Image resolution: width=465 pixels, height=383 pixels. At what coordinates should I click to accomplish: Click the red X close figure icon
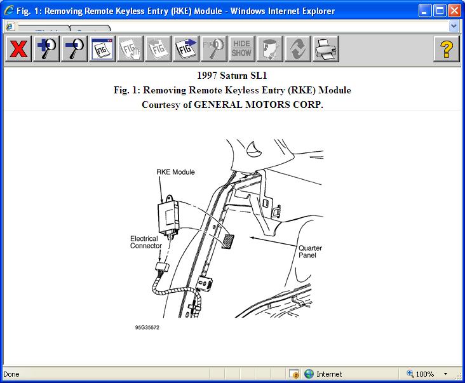pyautogui.click(x=18, y=49)
